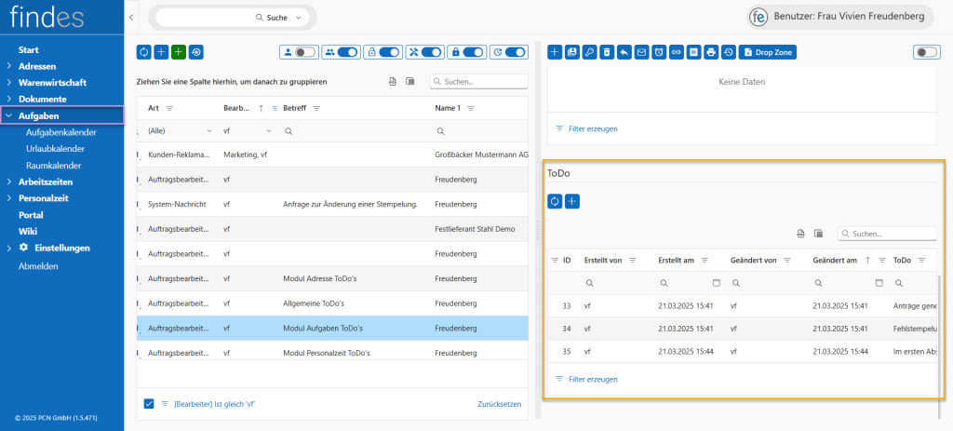Click the ToDo panel search field
This screenshot has height=431, width=953.
[x=889, y=234]
